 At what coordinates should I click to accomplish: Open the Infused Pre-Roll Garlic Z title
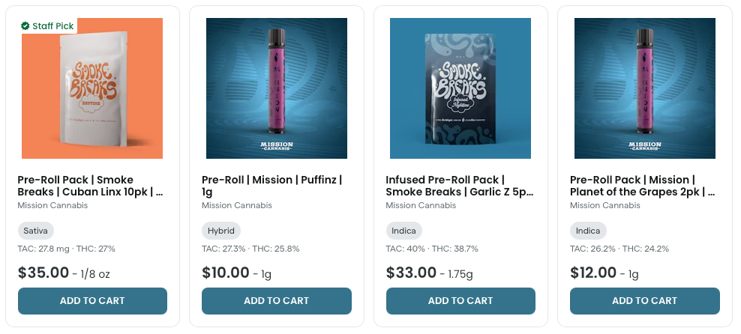coord(459,186)
